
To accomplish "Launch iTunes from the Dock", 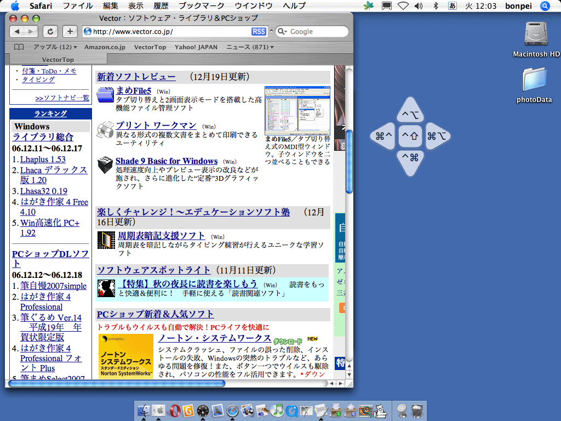I will (x=277, y=410).
